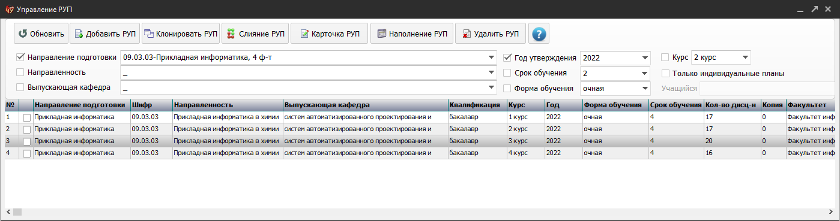Image resolution: width=840 pixels, height=221 pixels.
Task: Open Форма обучения dropdown showing очная
Action: pos(645,88)
